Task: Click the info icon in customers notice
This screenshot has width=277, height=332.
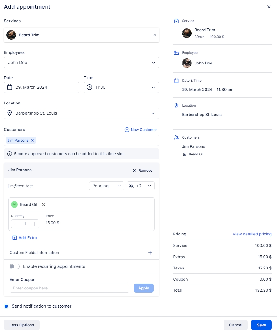Action: pyautogui.click(x=10, y=154)
